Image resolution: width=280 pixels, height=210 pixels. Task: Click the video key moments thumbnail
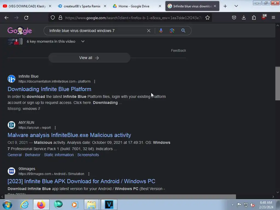coord(15,42)
